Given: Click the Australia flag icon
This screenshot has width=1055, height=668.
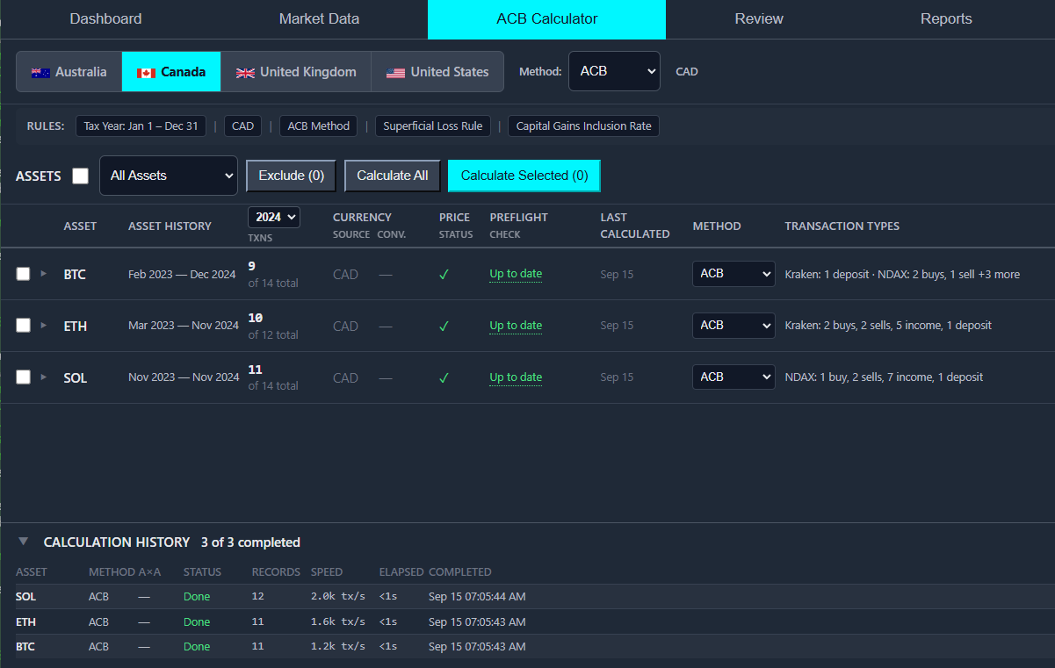Looking at the screenshot, I should (x=40, y=72).
